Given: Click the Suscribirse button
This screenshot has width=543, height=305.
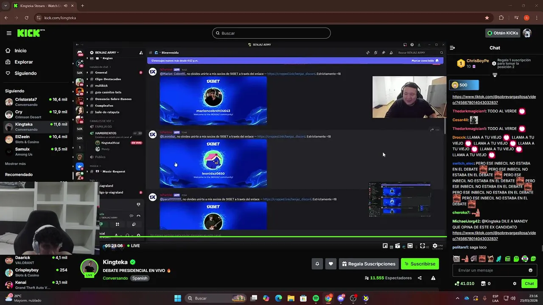Looking at the screenshot, I should pyautogui.click(x=420, y=264).
